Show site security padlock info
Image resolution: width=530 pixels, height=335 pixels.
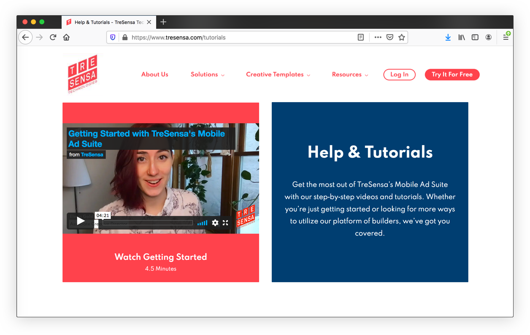125,37
